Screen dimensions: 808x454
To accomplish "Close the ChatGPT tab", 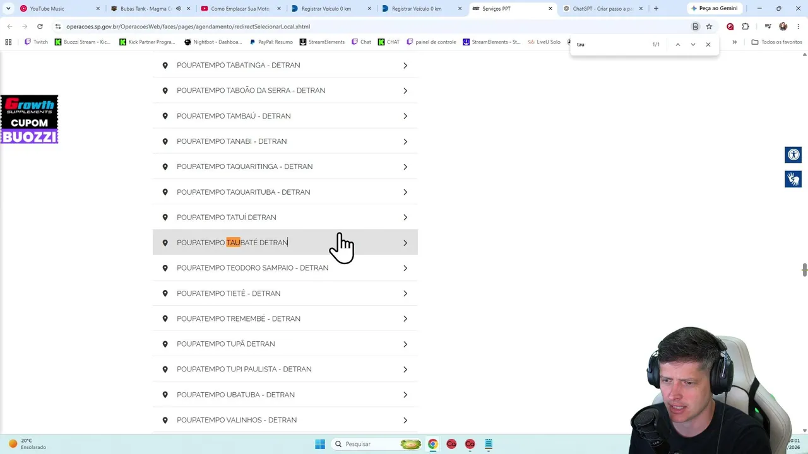I will [x=641, y=9].
